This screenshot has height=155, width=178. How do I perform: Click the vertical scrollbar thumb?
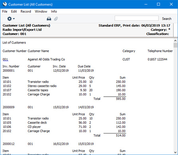pos(175,45)
